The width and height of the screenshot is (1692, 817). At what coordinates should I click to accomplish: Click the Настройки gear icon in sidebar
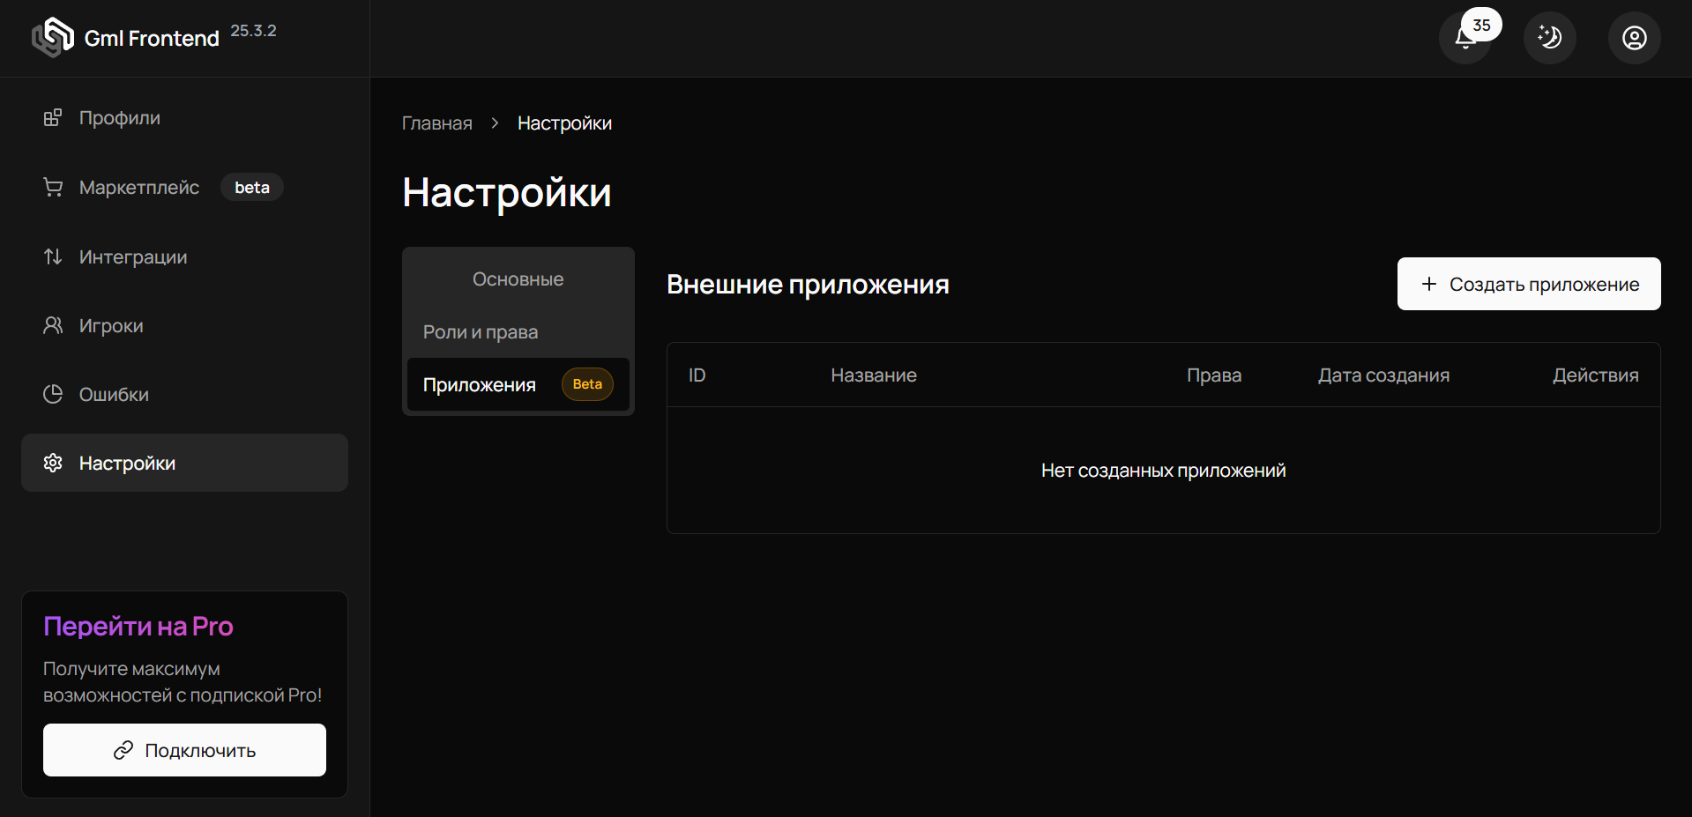point(53,463)
